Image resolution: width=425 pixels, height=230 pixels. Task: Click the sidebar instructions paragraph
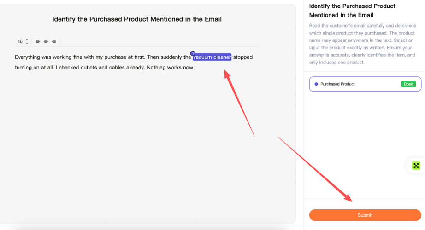coord(361,44)
